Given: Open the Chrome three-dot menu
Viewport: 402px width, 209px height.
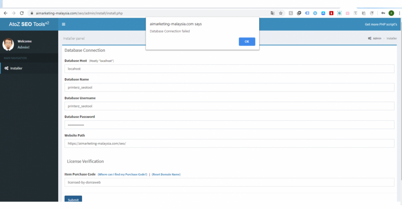Looking at the screenshot, I should click(x=400, y=13).
